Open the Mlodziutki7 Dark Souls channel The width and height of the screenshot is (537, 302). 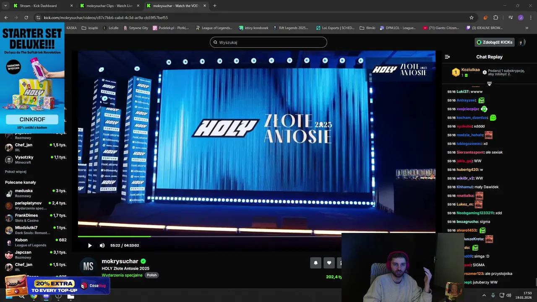point(36,230)
